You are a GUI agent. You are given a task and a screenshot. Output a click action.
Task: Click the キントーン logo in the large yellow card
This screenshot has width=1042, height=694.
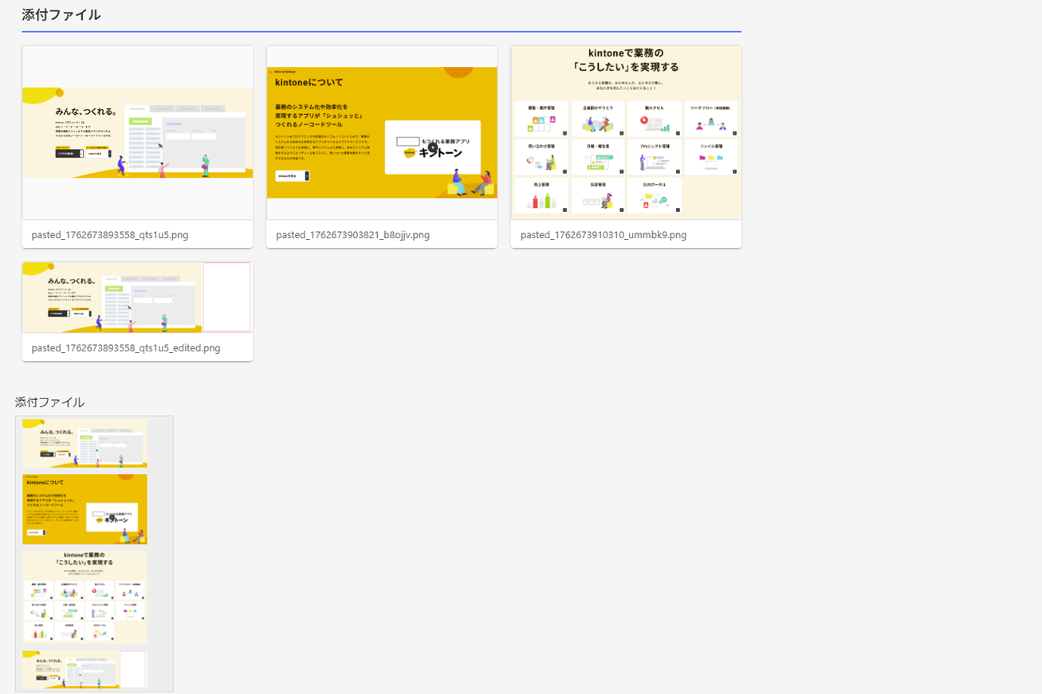(x=432, y=147)
